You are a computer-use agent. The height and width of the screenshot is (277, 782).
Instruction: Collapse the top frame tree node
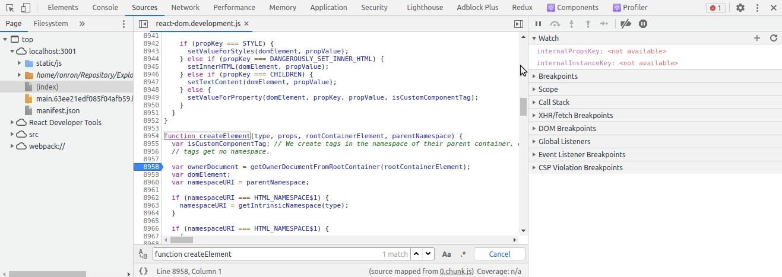coord(5,39)
